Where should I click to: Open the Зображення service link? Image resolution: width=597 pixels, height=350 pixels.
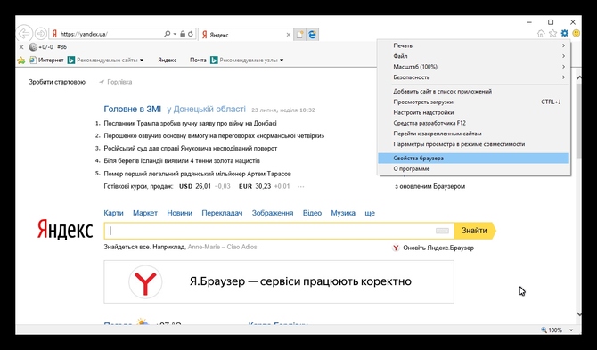point(273,213)
